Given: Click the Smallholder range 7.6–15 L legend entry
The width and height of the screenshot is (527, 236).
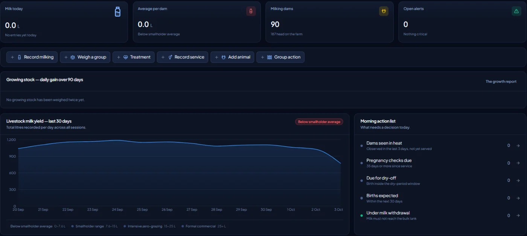Looking at the screenshot, I should [94, 226].
